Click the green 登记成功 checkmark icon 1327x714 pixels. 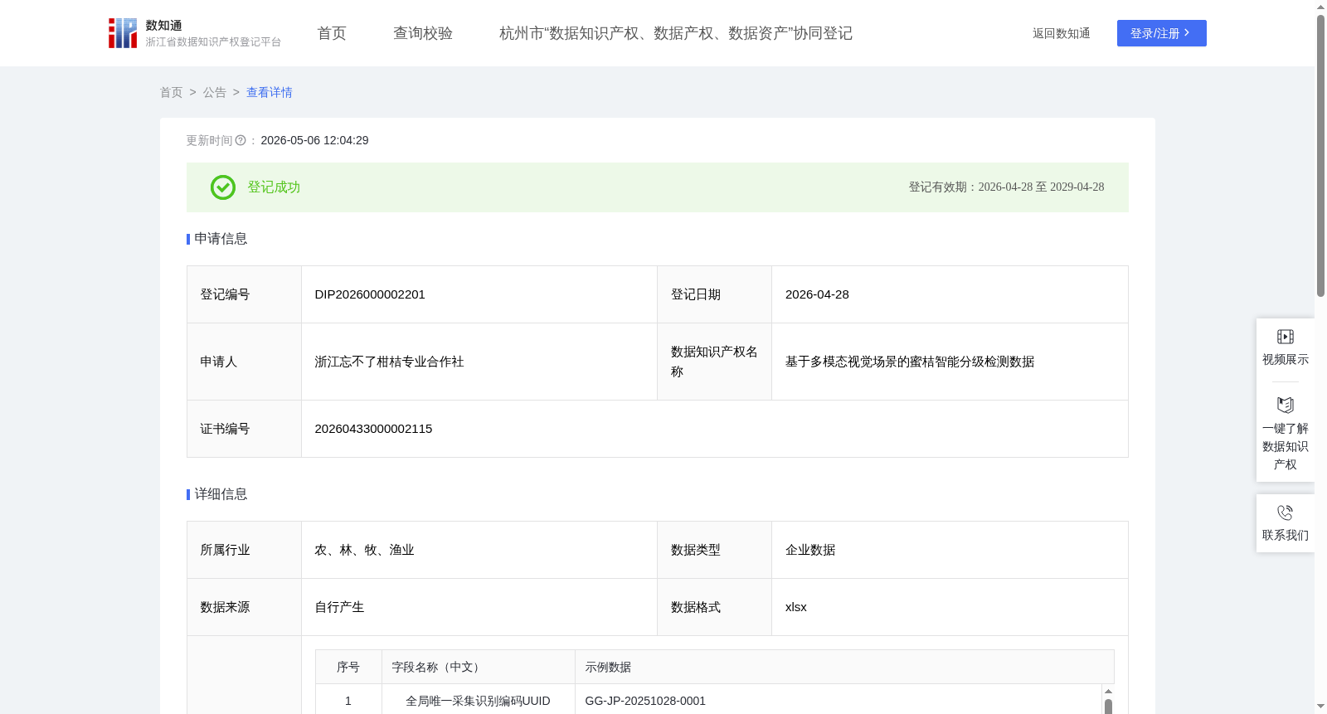tap(223, 187)
